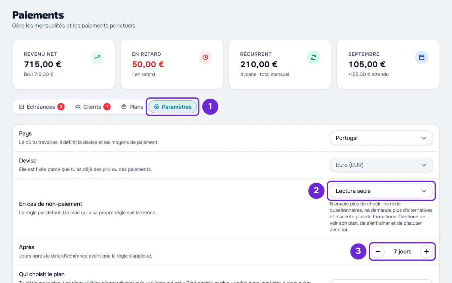This screenshot has height=283, width=452.
Task: Click the people icon beside Clients
Action: point(78,107)
